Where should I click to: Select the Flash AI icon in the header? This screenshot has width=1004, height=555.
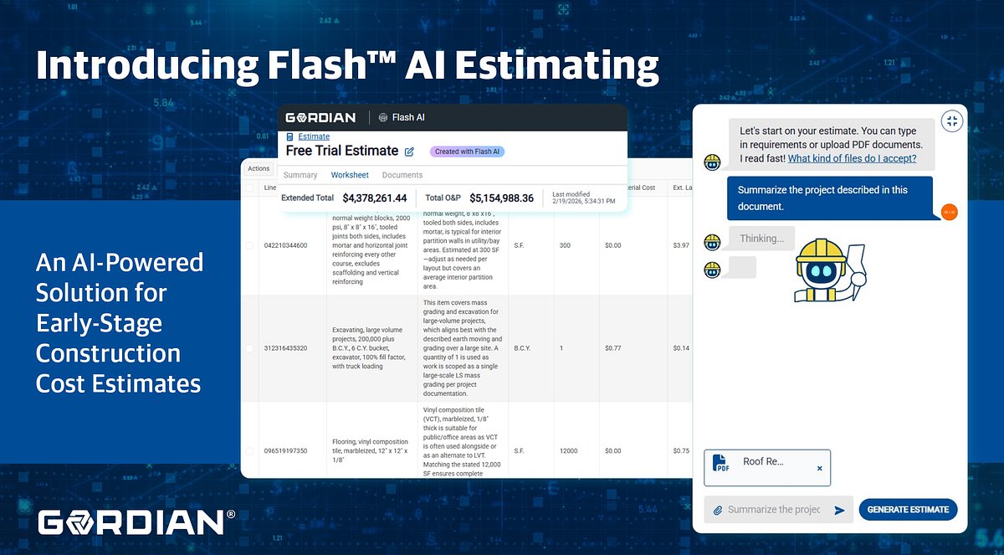(382, 118)
